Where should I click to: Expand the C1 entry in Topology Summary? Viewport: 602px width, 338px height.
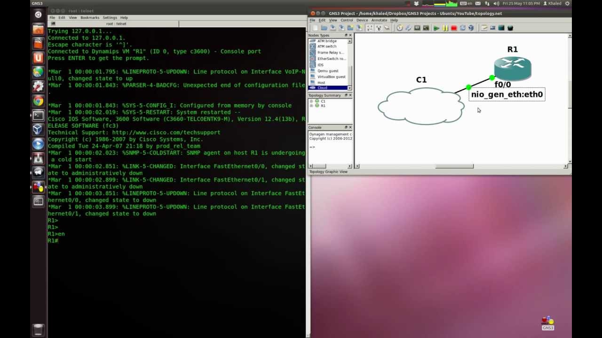point(311,101)
